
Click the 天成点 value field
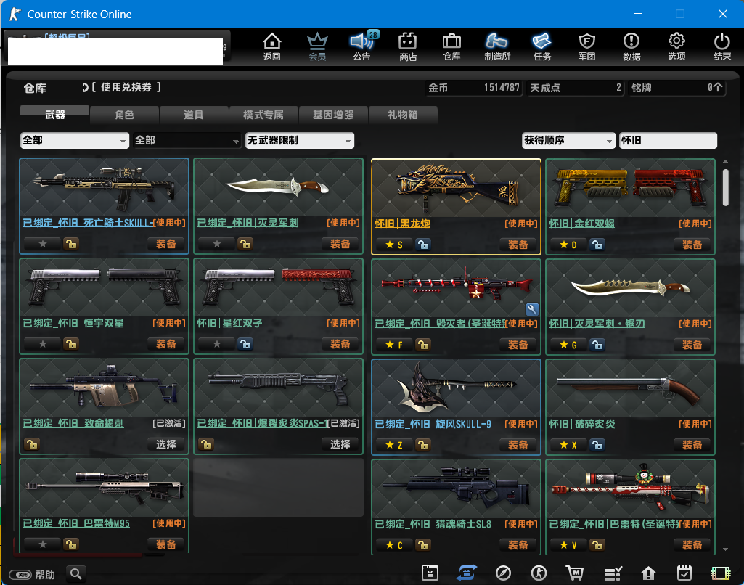575,88
